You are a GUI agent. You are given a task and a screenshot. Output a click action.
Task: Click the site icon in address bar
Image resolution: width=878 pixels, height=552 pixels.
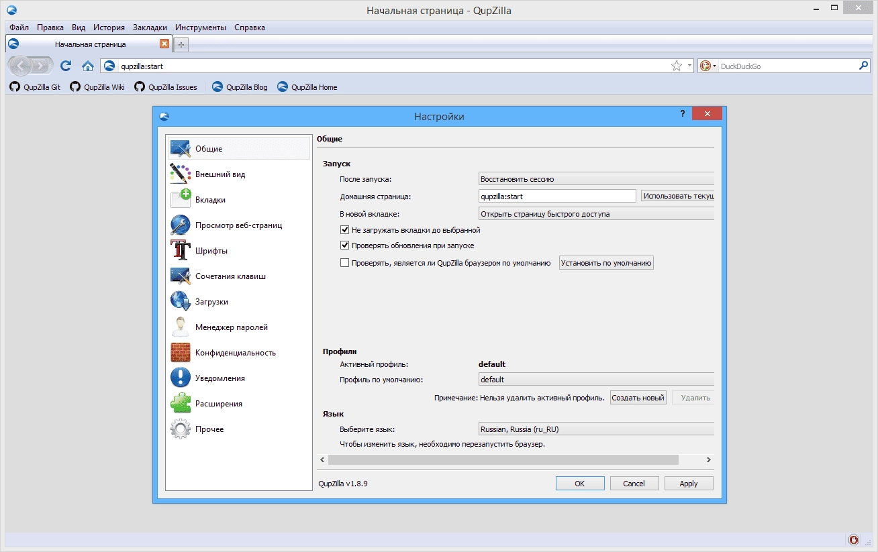(109, 66)
